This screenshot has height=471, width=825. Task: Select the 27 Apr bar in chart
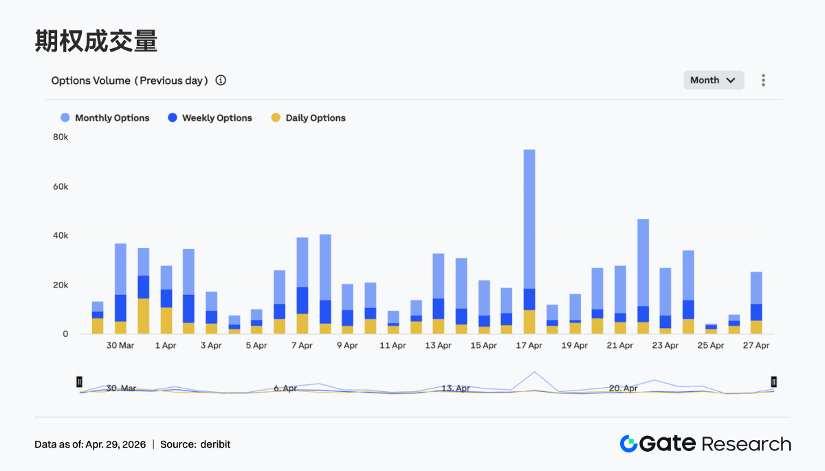pos(756,303)
